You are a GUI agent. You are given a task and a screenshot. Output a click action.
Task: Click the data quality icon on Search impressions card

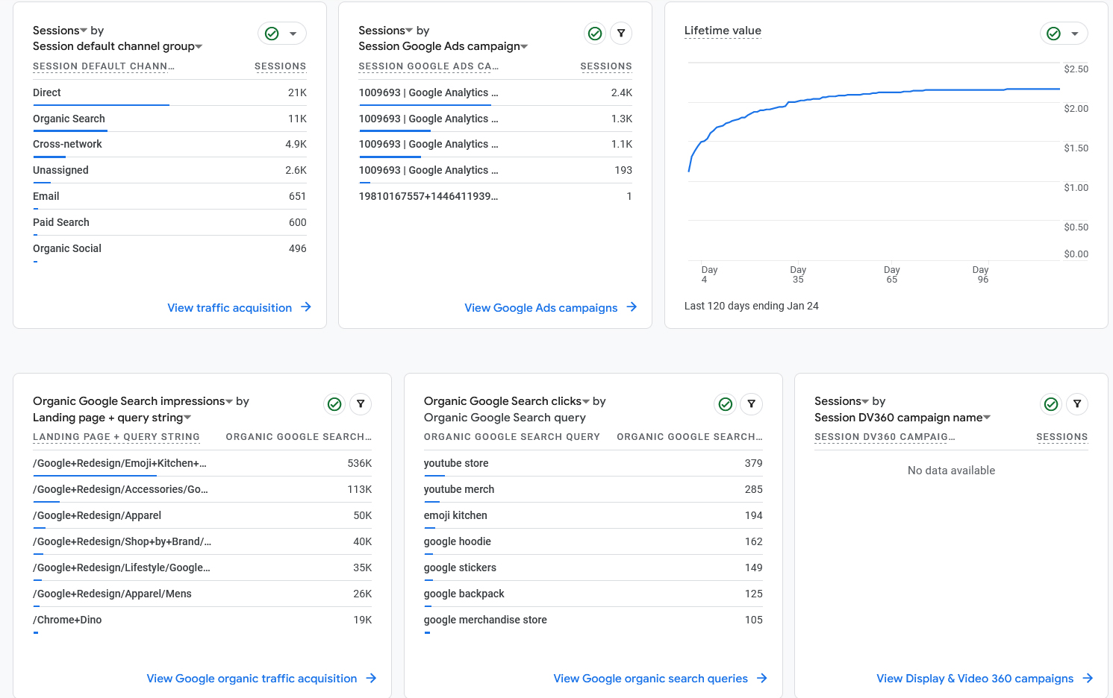(334, 403)
